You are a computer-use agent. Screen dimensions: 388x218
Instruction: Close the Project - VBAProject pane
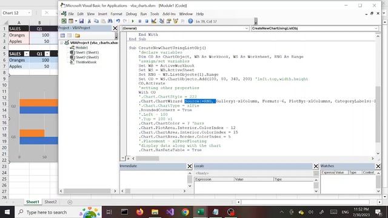(x=115, y=28)
